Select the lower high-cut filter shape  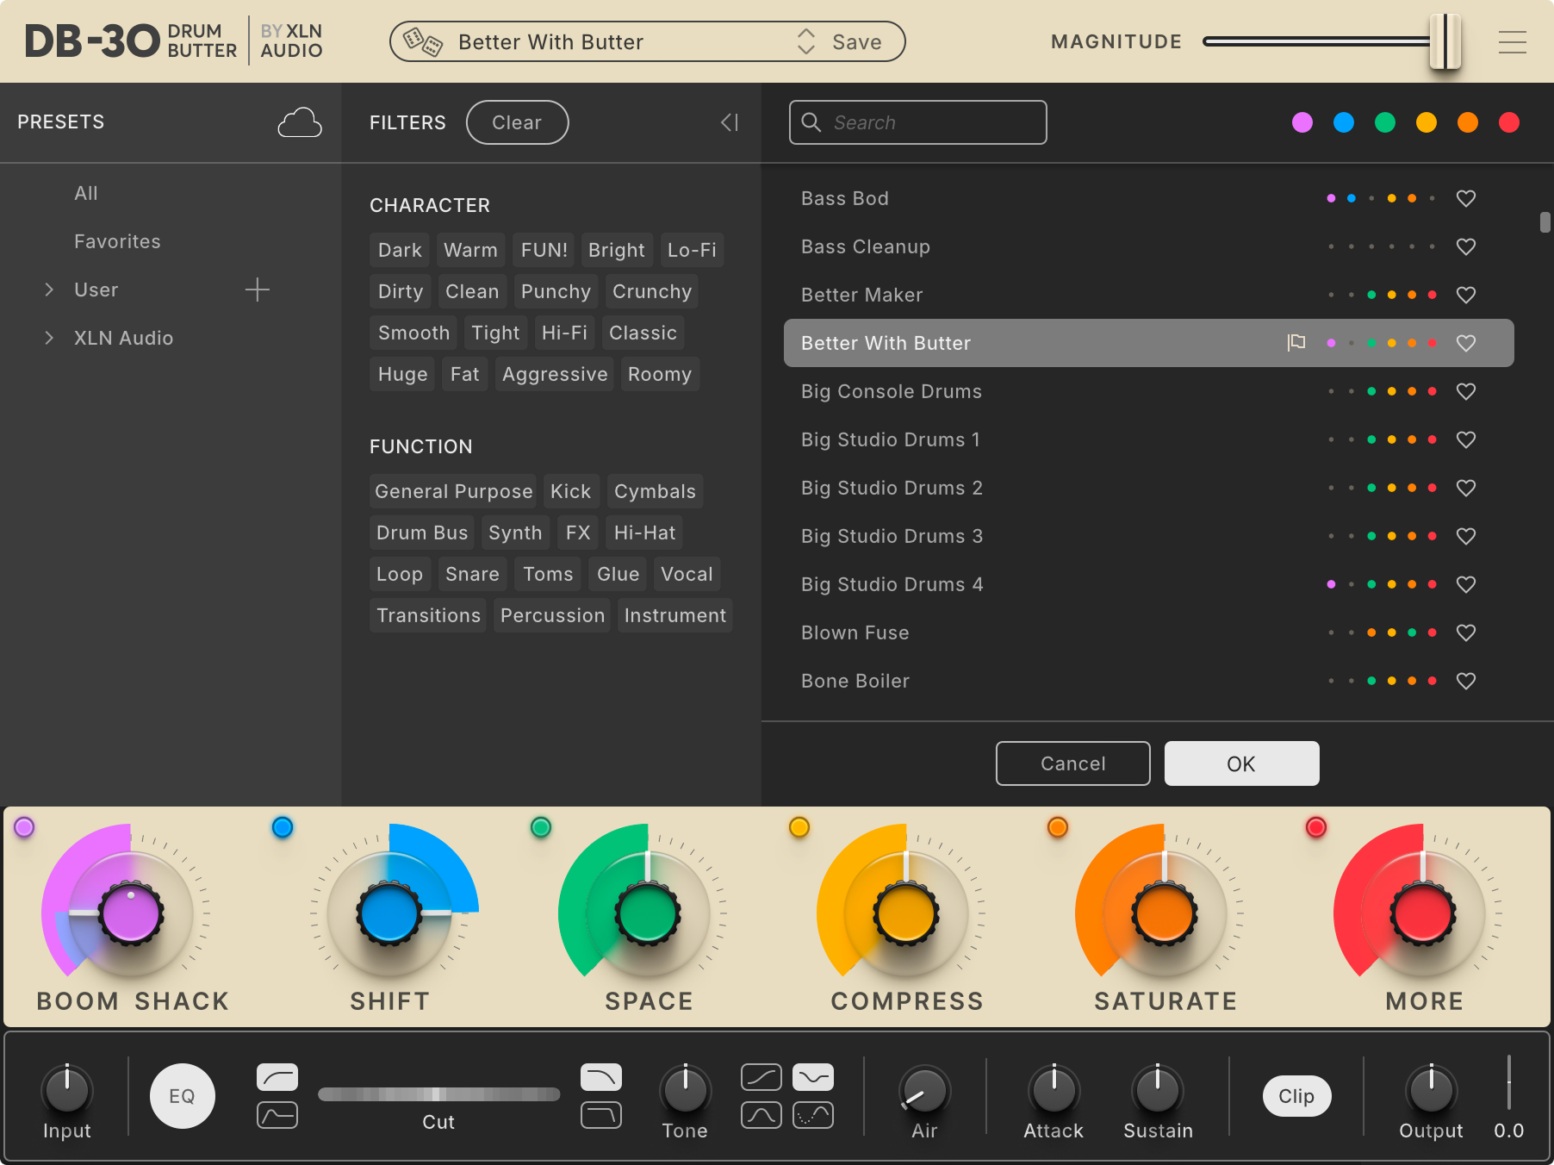[x=601, y=1115]
